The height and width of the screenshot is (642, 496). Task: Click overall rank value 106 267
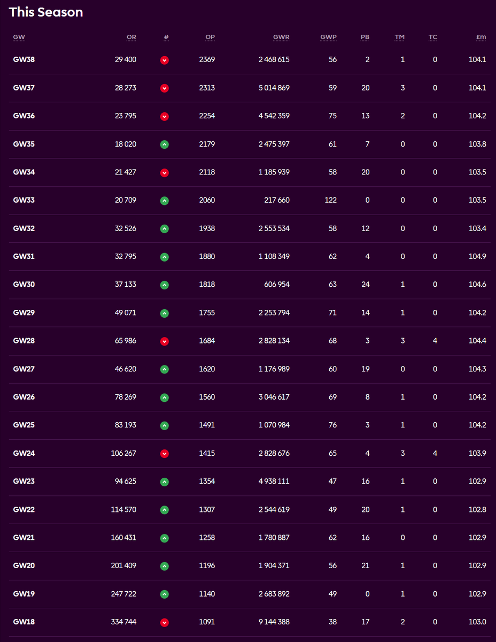tap(123, 453)
